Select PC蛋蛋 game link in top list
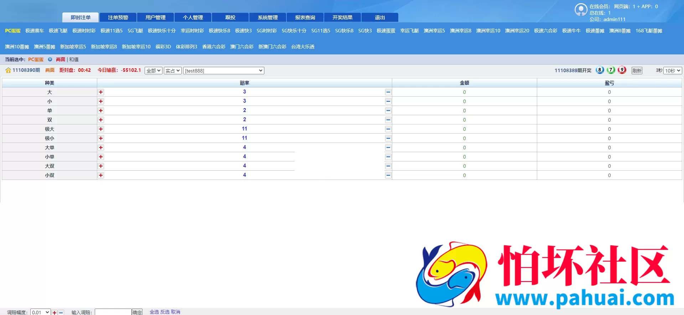This screenshot has width=684, height=315. tap(13, 31)
